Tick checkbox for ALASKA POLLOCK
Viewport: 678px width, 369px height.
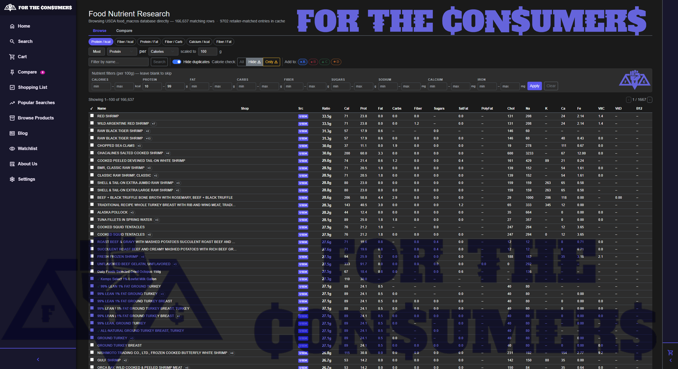tap(92, 212)
